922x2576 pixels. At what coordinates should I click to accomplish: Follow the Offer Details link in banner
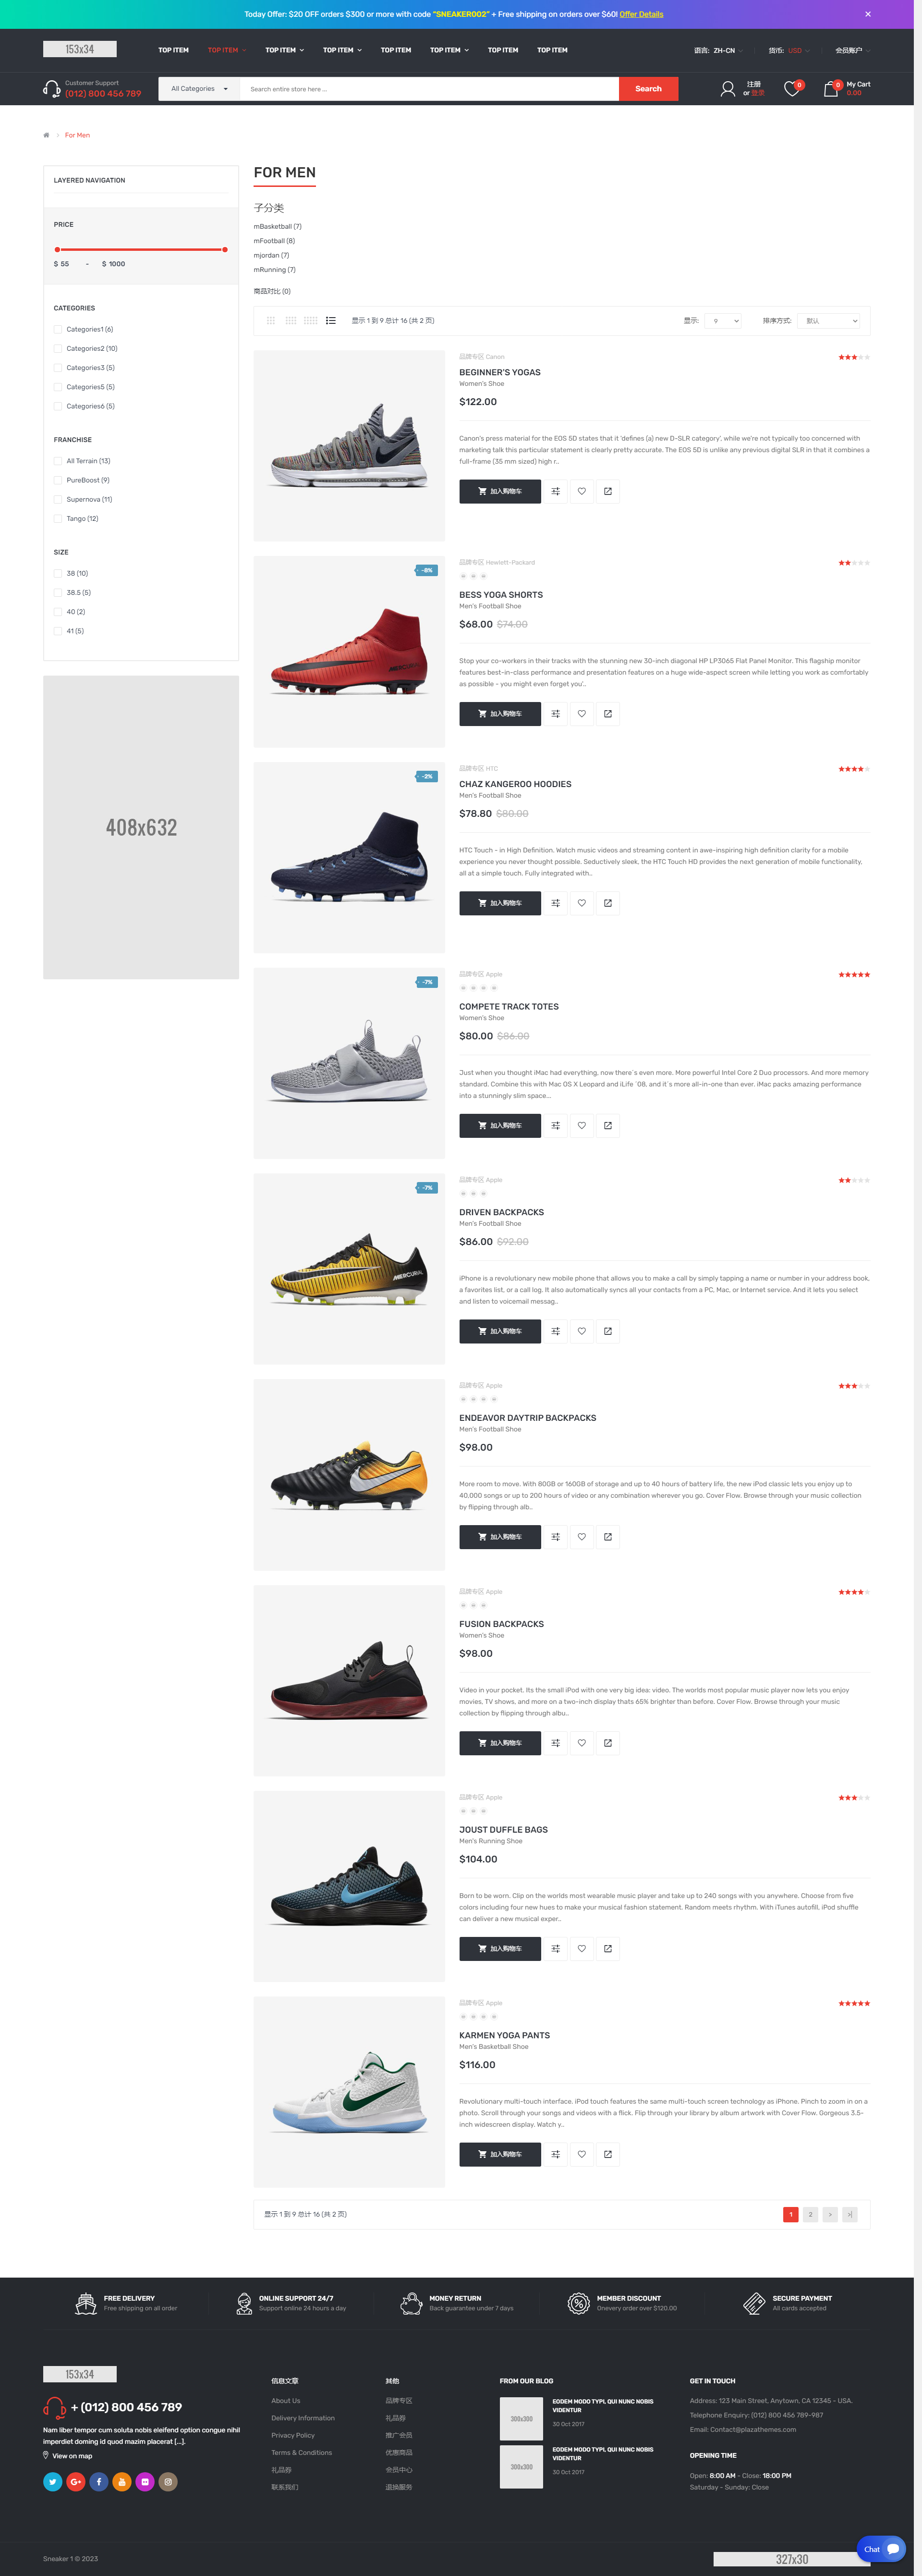point(641,14)
